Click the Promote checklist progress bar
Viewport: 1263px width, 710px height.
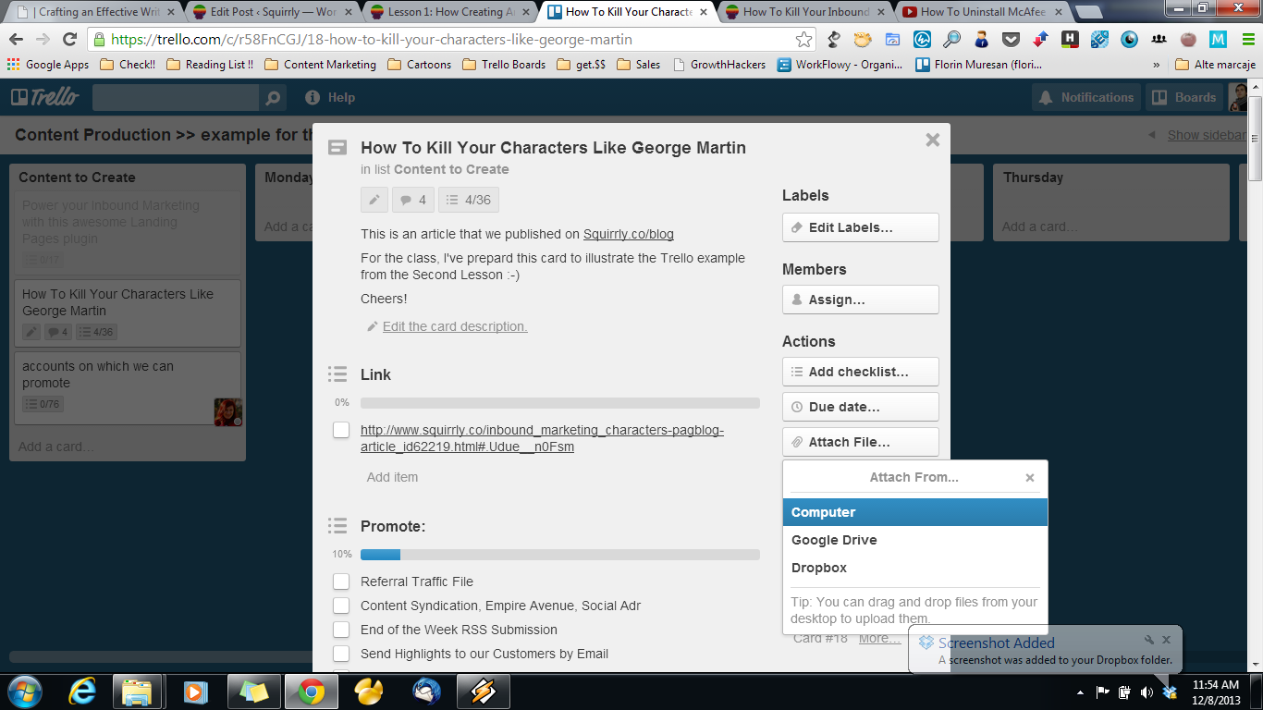coord(559,555)
